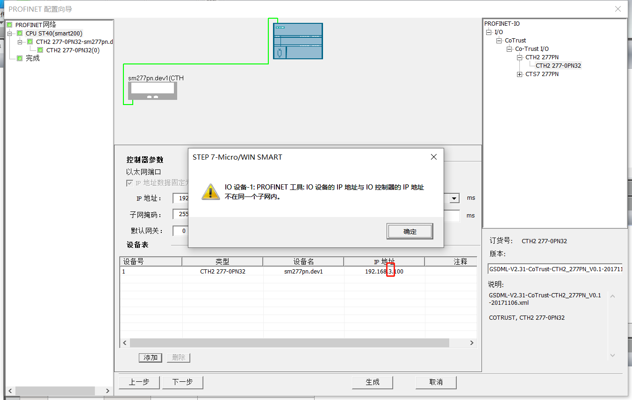Collapse the CTH2 277-0PN32-sm277pn.d expander
Image resolution: width=632 pixels, height=400 pixels.
coord(20,42)
